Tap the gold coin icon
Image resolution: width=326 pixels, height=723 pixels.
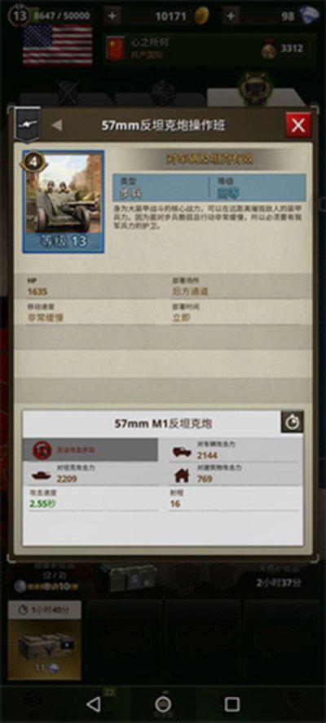coord(200,15)
